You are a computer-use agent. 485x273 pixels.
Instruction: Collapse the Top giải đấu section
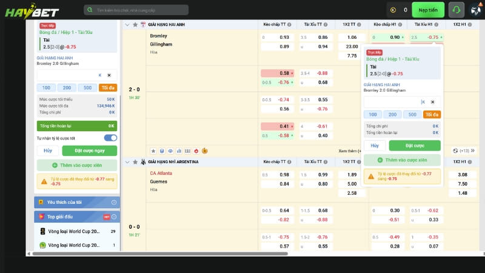(113, 217)
